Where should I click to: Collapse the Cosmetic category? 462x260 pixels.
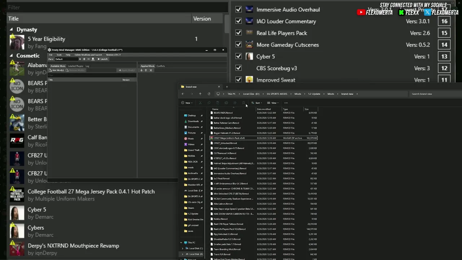pyautogui.click(x=11, y=56)
